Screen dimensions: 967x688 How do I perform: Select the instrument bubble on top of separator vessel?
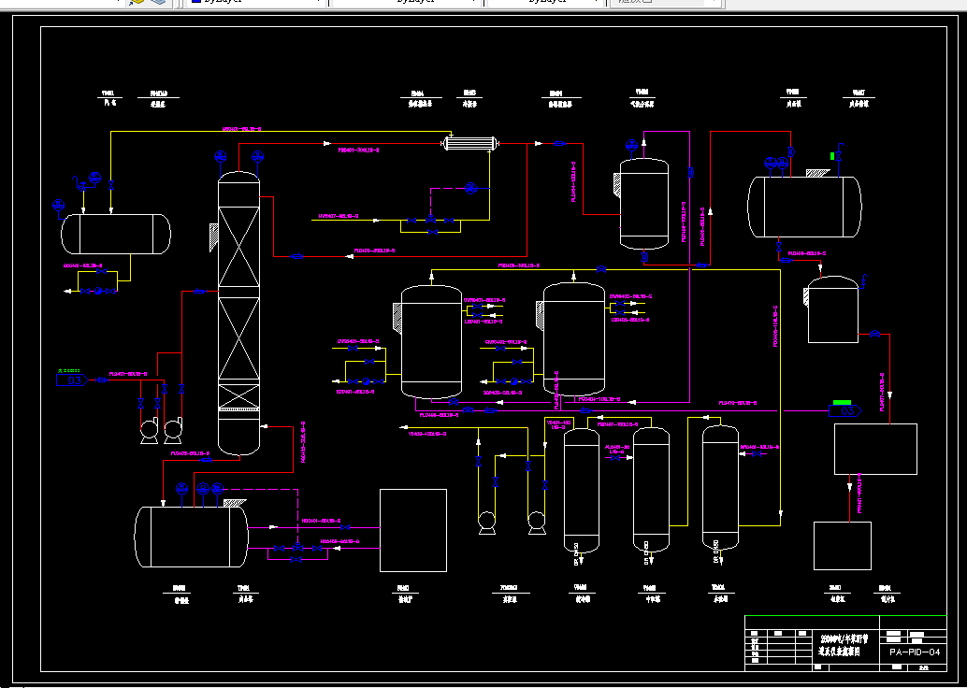click(x=631, y=146)
